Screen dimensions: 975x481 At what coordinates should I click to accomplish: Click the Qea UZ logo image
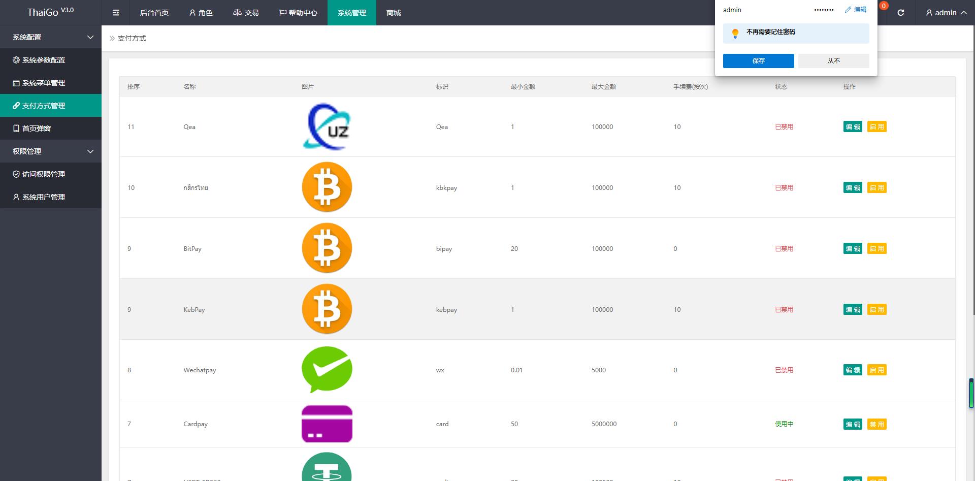coord(327,126)
